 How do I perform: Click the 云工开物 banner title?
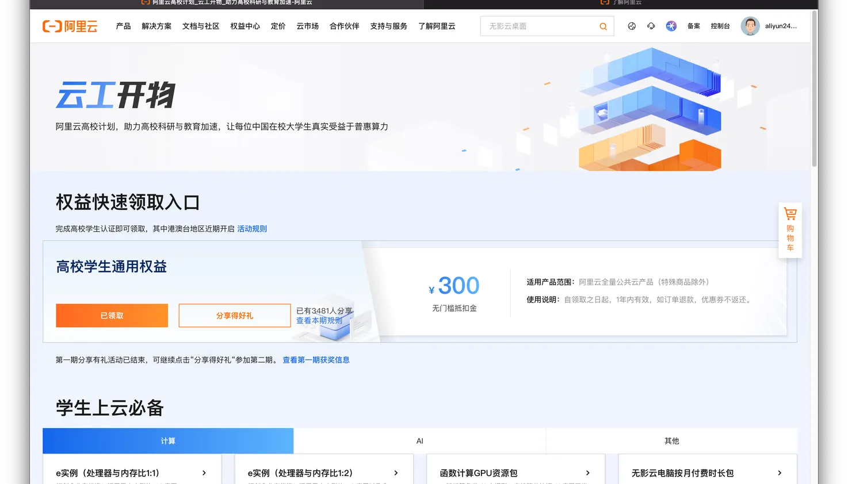(x=116, y=95)
